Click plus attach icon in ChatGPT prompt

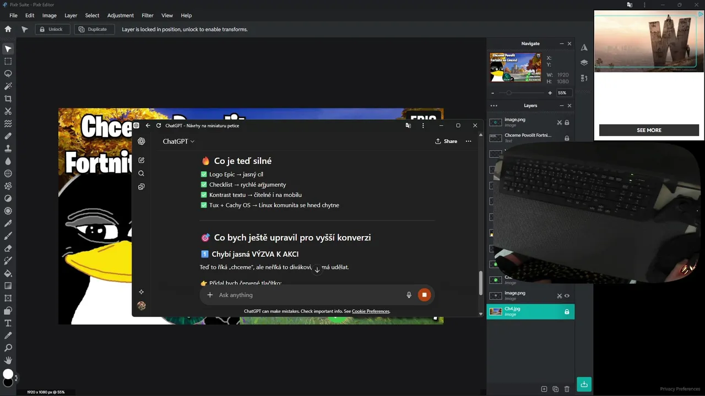(210, 295)
